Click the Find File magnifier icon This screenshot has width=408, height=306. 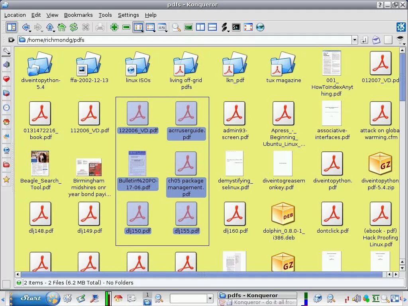177,27
